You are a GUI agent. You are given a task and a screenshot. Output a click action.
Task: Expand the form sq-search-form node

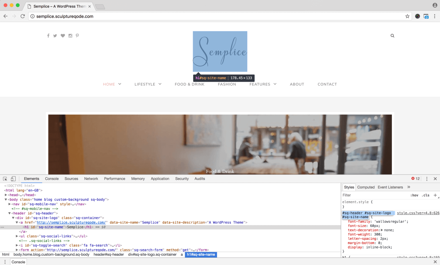17,250
